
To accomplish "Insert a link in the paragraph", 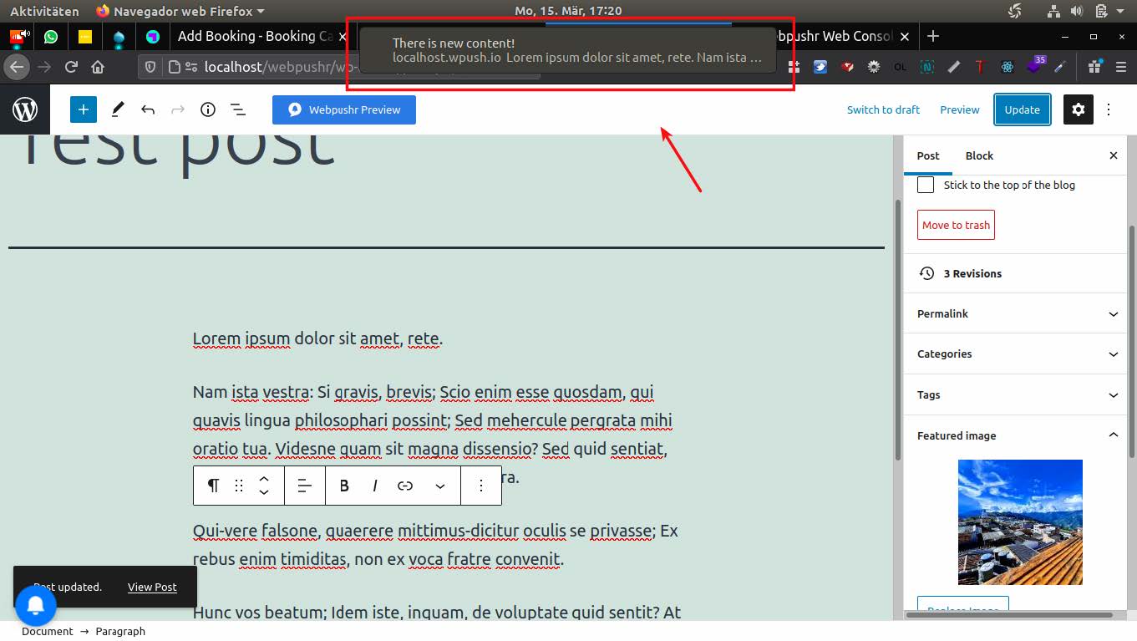I will 405,486.
